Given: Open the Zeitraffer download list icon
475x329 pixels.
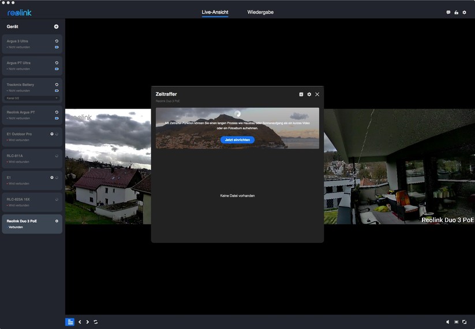Looking at the screenshot, I should [301, 94].
